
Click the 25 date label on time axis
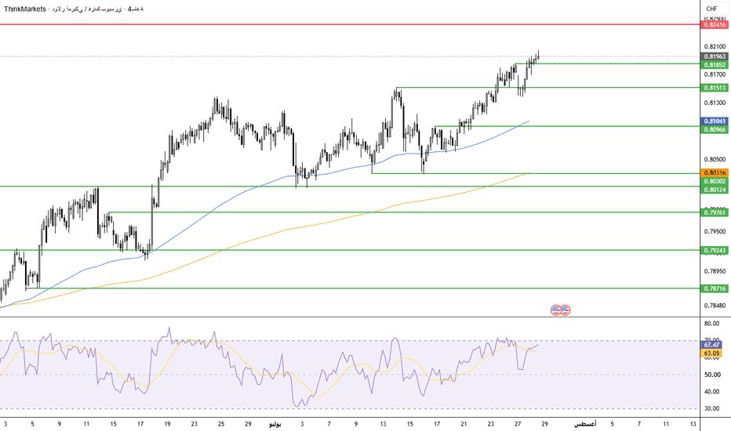221,424
